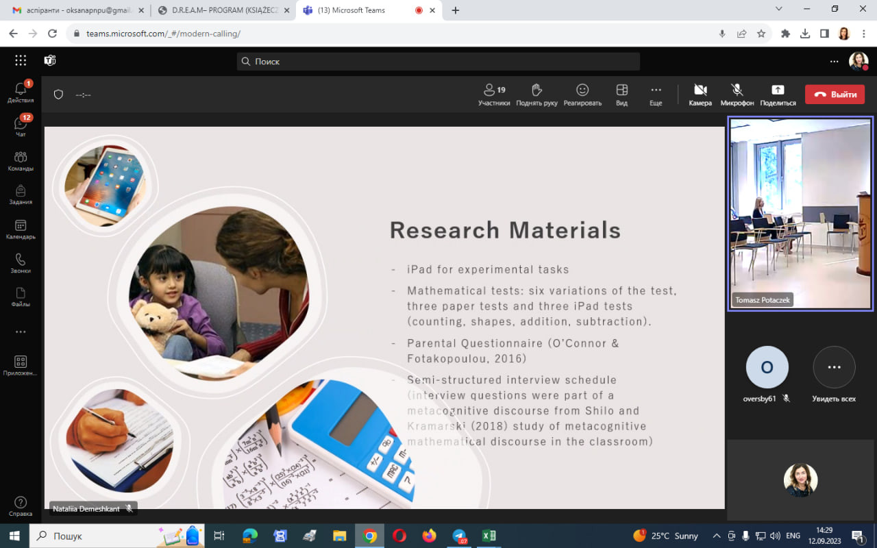Expand hidden system tray icons
This screenshot has height=548, width=877.
717,536
